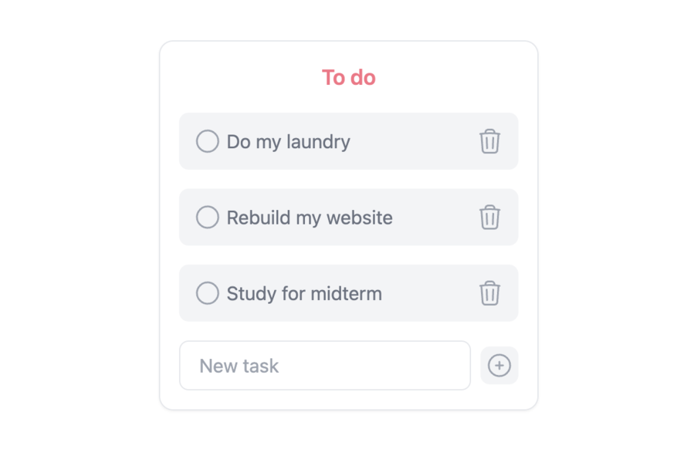Toggle completion for Rebuild my website
The image size is (694, 463).
(x=207, y=217)
